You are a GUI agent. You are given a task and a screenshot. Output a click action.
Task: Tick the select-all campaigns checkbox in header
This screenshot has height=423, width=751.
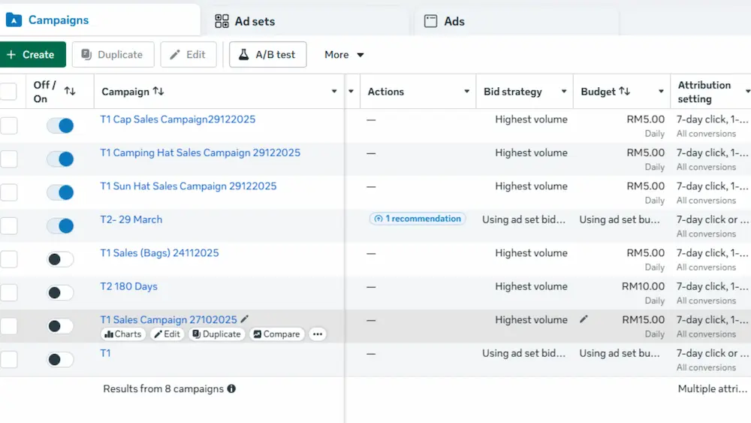(x=8, y=91)
